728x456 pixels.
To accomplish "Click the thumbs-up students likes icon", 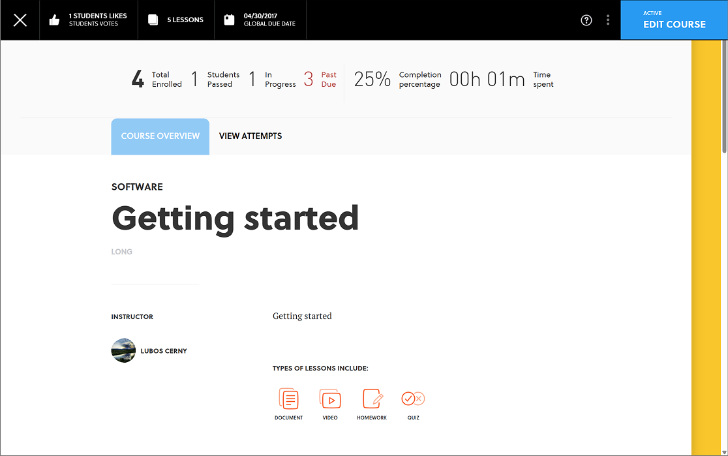I will click(x=54, y=20).
